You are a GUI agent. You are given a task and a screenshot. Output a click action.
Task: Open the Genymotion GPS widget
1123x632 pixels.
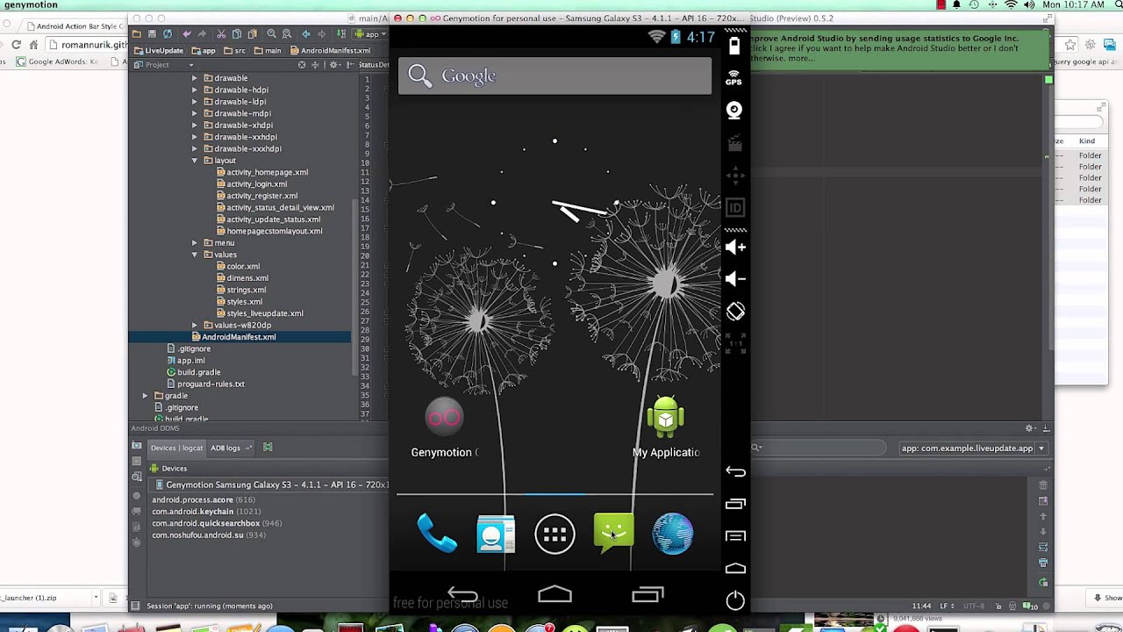(x=734, y=78)
